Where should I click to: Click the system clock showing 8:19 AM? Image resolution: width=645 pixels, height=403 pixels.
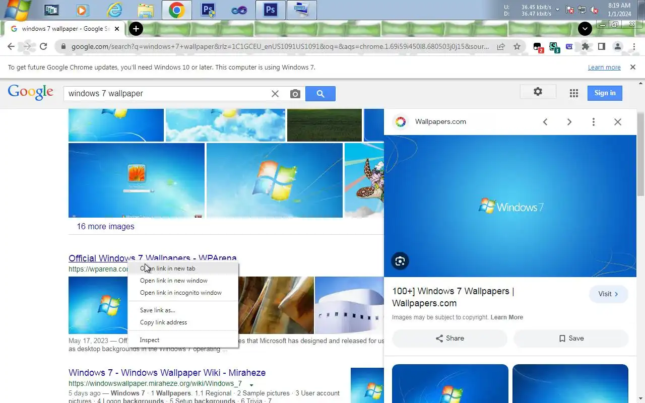pos(619,6)
